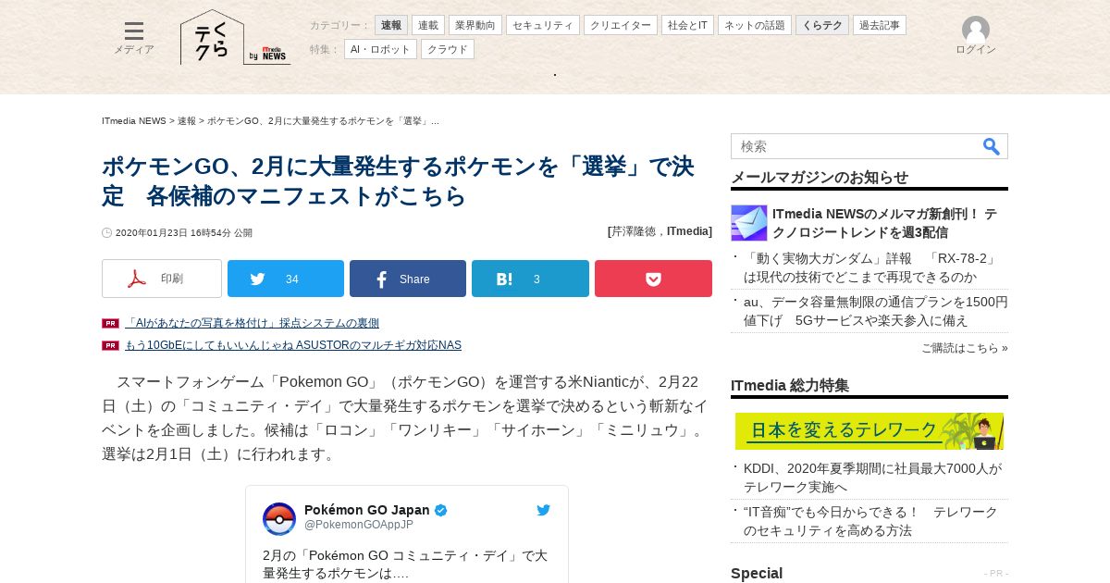Image resolution: width=1110 pixels, height=583 pixels.
Task: Open the 動く実物大ガンダム article link
Action: (870, 267)
